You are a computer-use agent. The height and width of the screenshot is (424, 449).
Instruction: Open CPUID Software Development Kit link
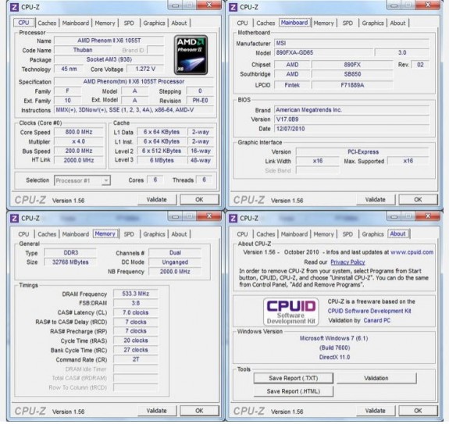click(x=369, y=311)
